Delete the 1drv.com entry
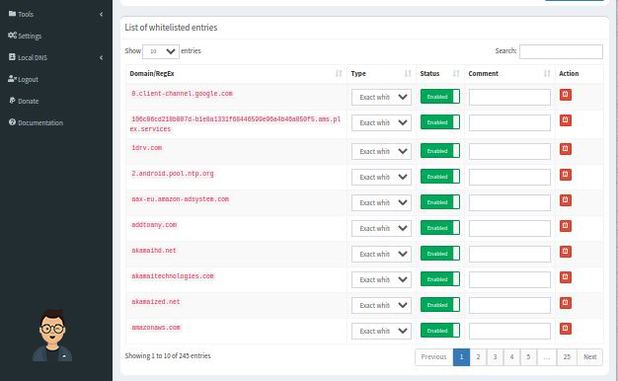This screenshot has height=381, width=618. pos(566,149)
